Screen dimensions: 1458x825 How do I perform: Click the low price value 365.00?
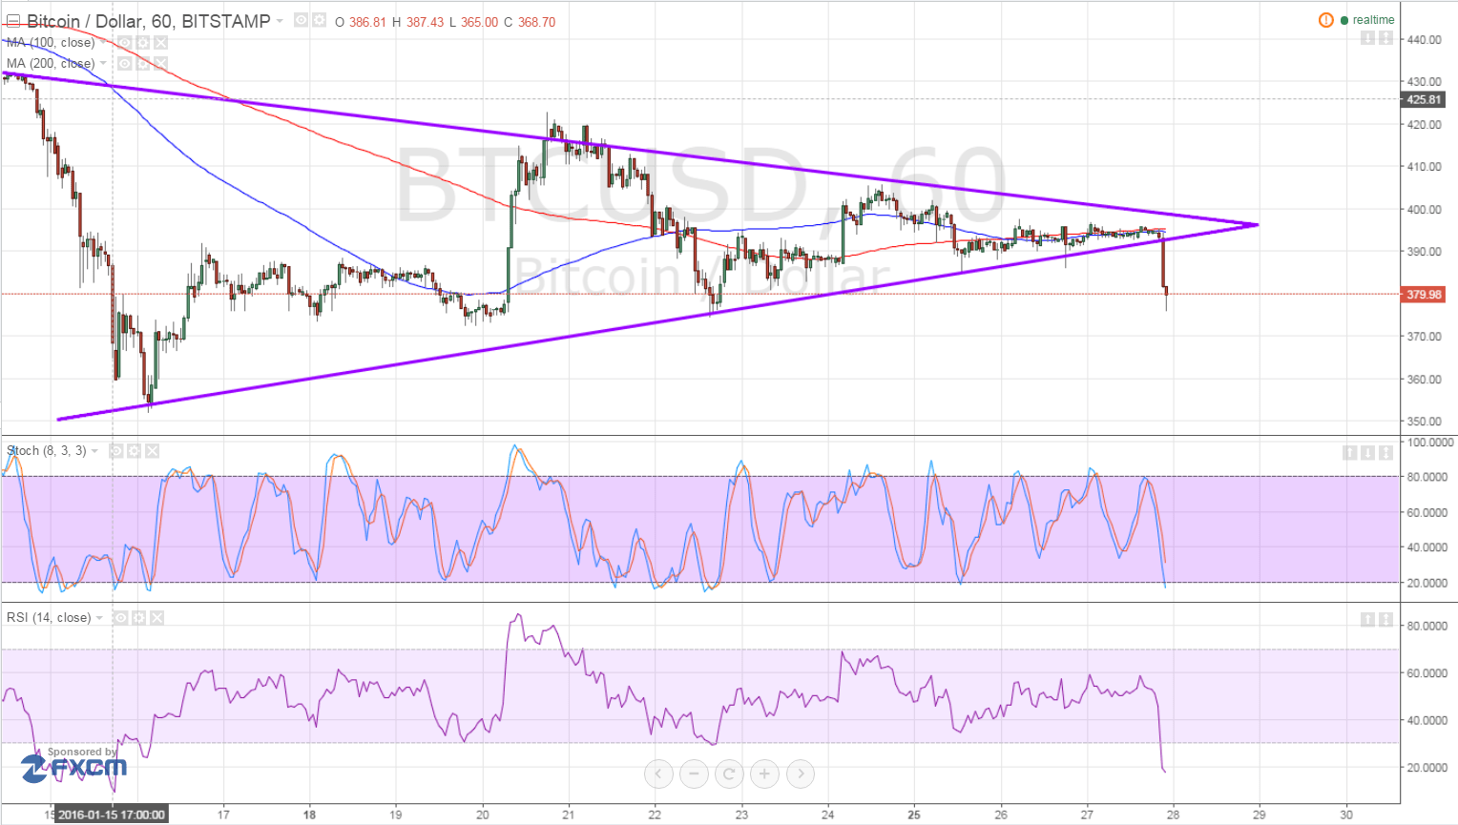tap(479, 22)
